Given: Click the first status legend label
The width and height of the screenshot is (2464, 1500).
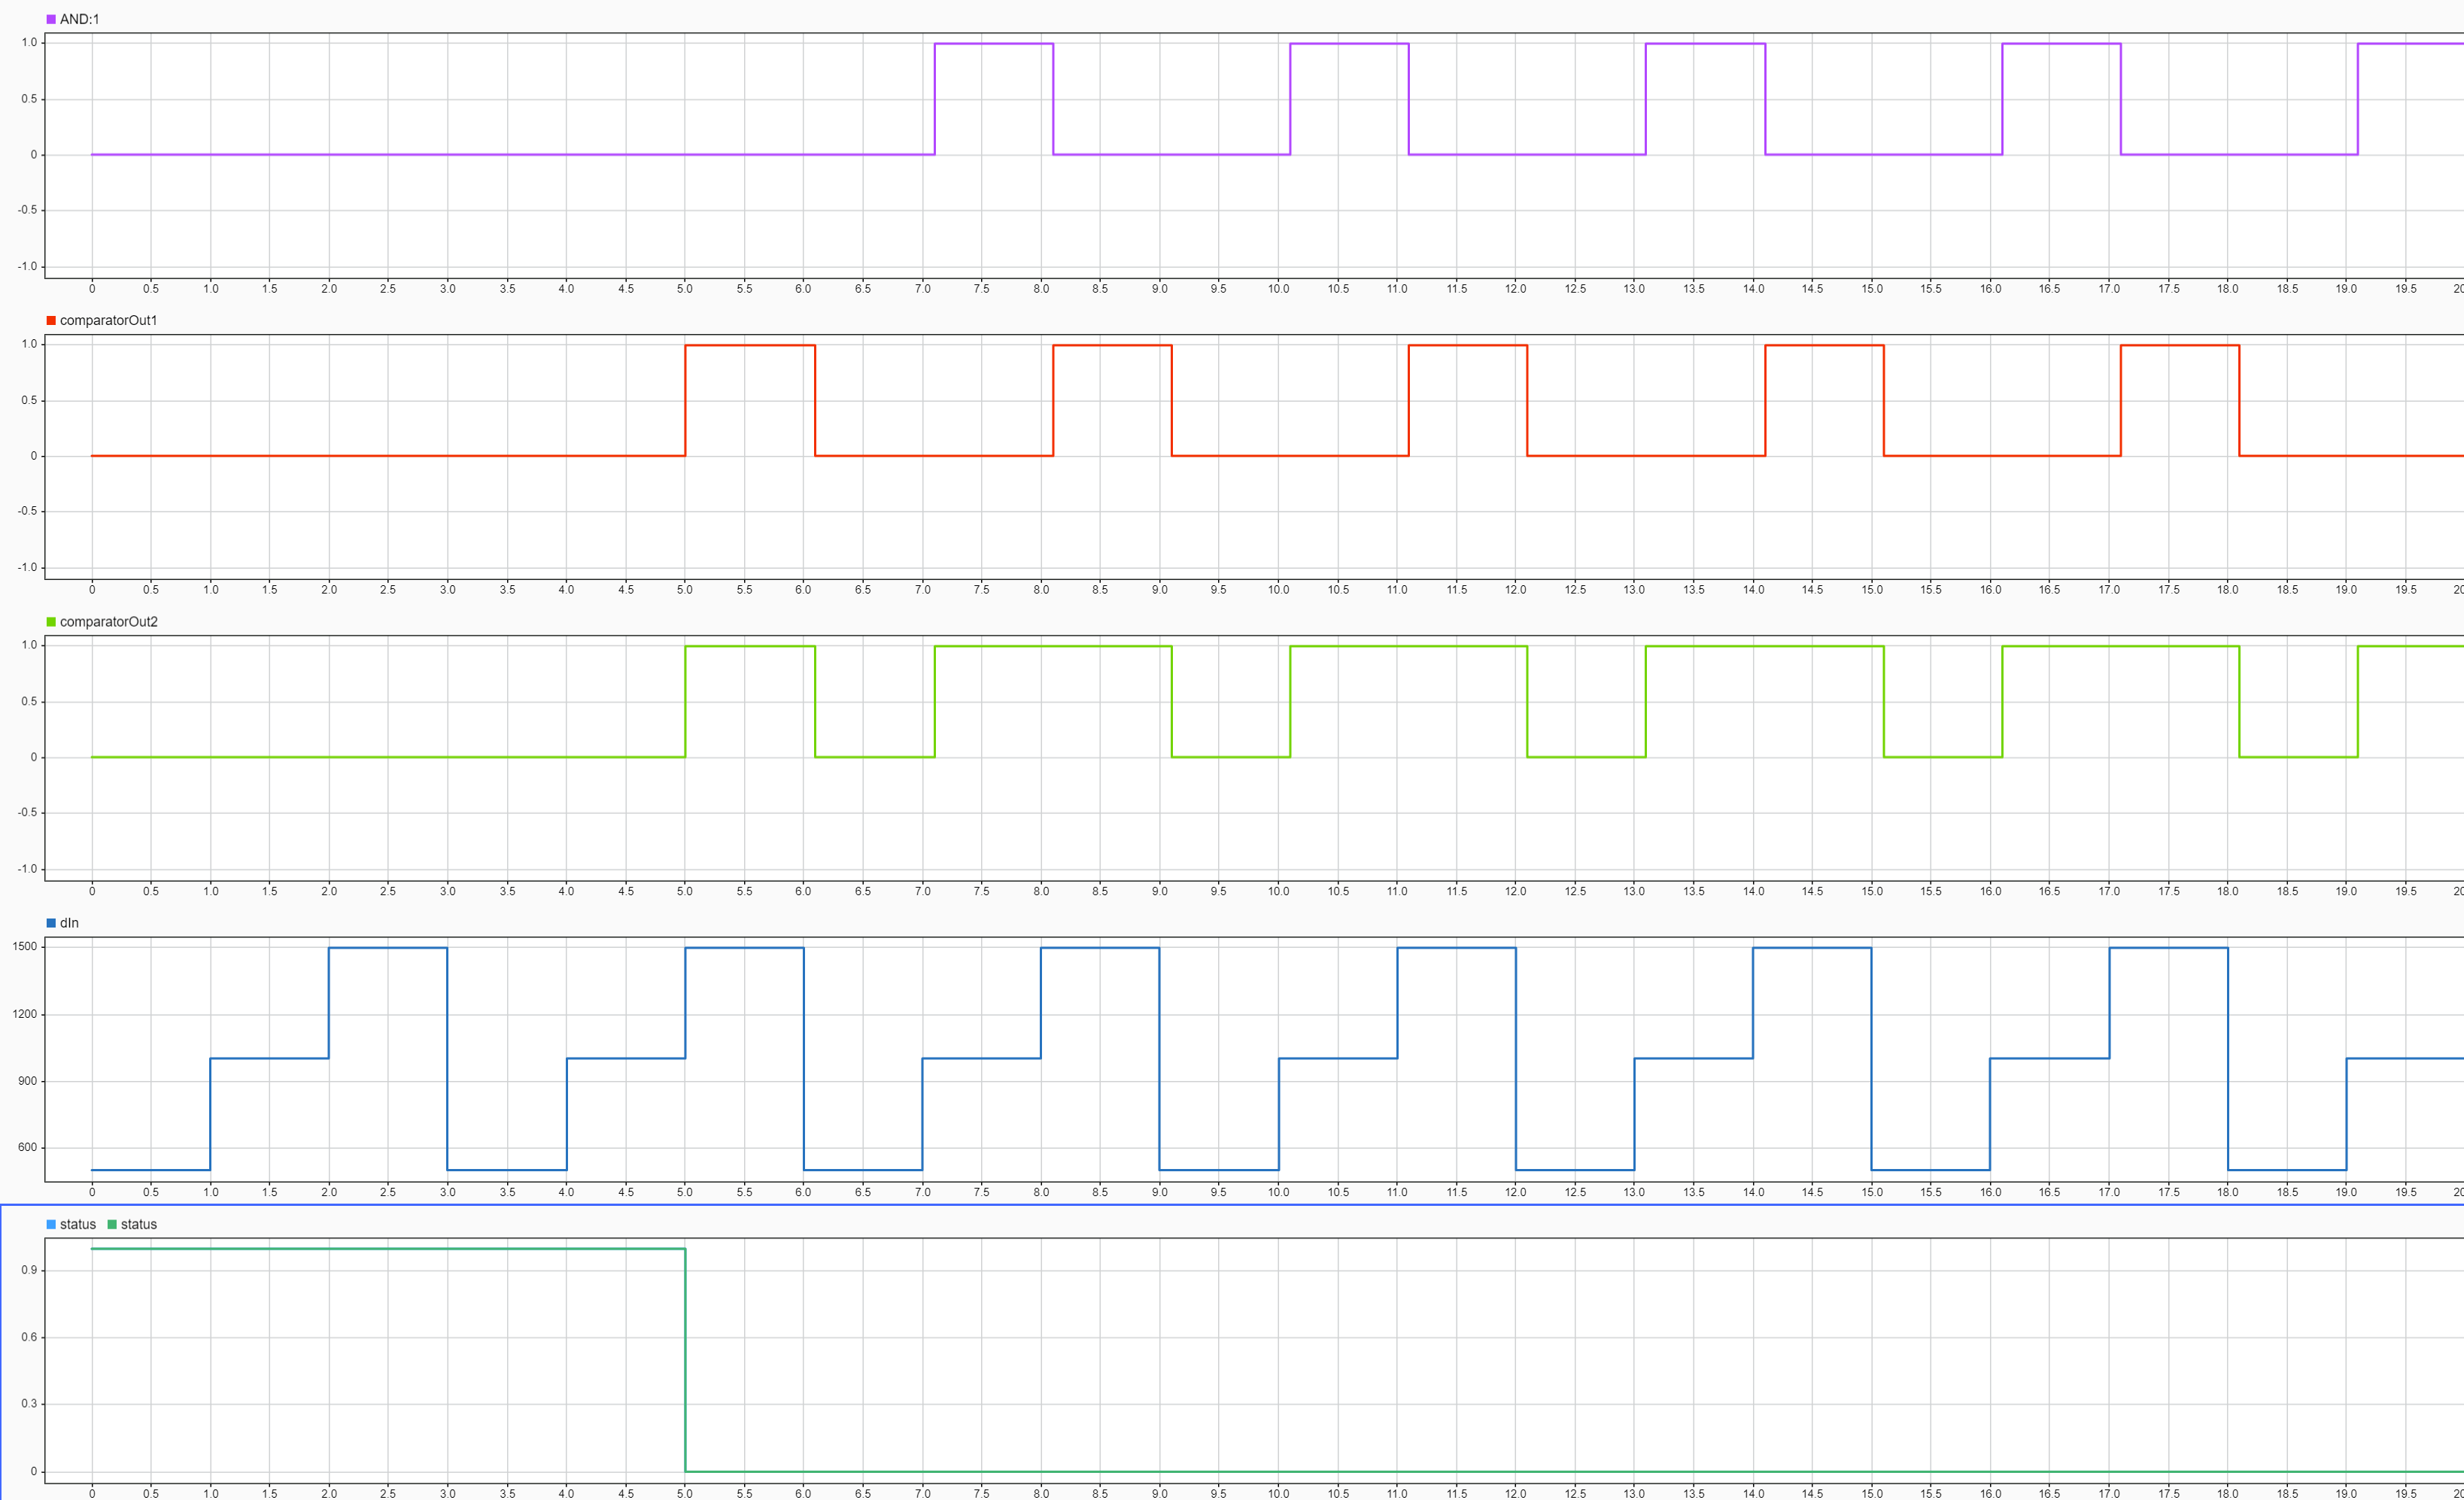Looking at the screenshot, I should point(78,1224).
